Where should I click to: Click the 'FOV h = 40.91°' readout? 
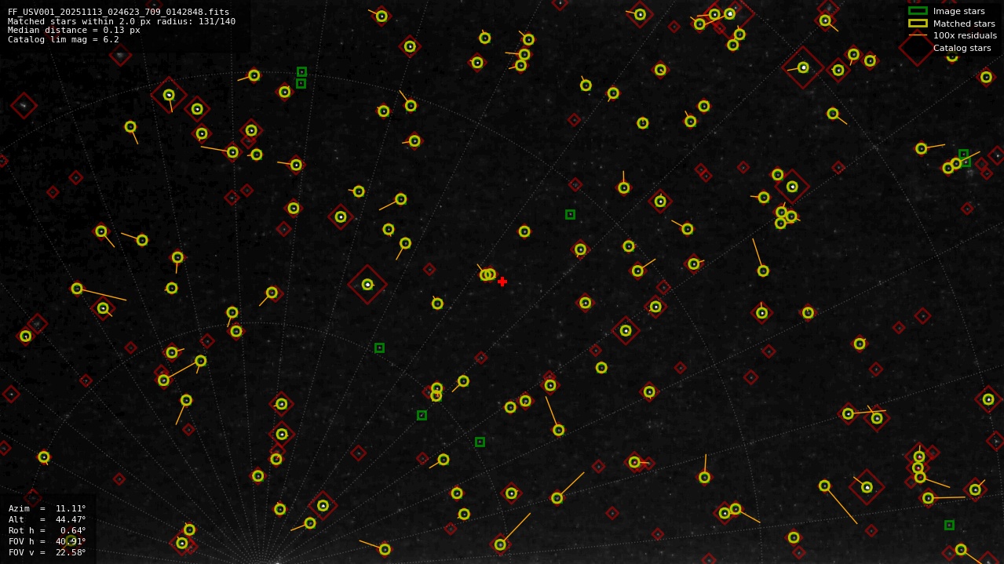[x=47, y=541]
